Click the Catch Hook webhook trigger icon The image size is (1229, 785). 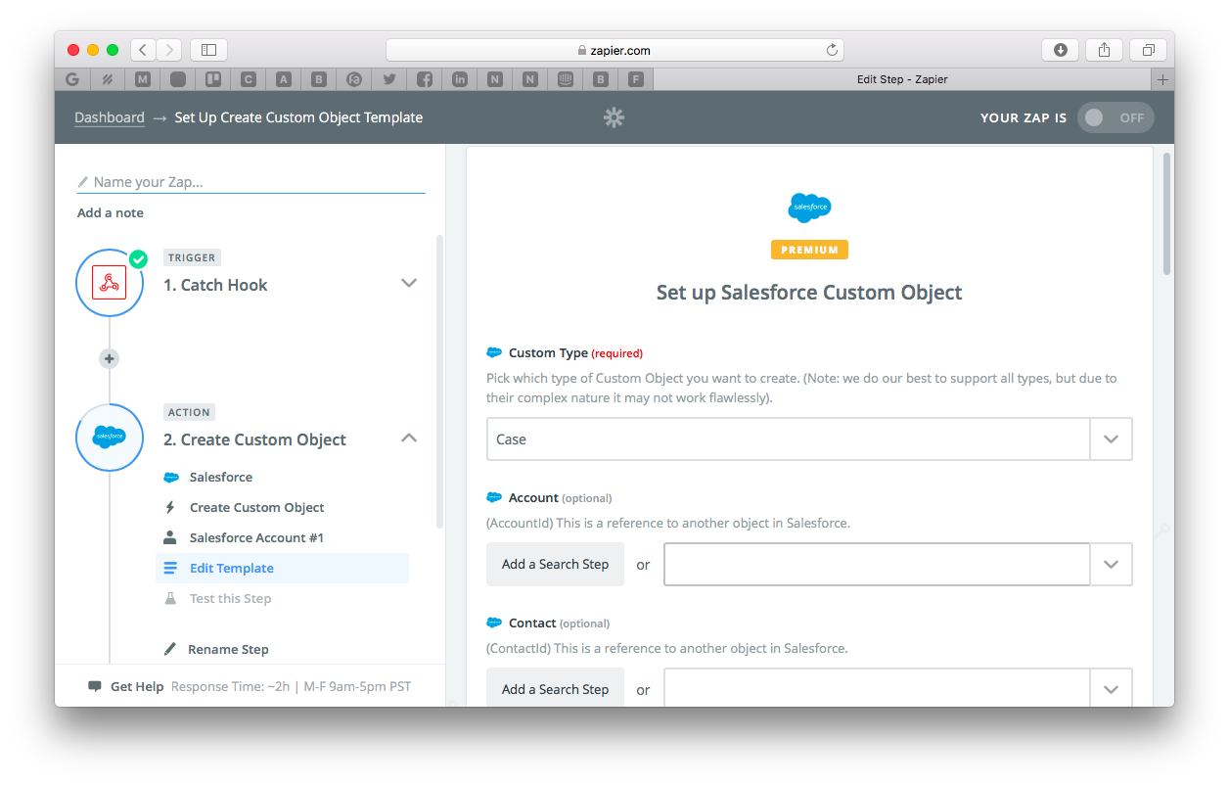(110, 282)
